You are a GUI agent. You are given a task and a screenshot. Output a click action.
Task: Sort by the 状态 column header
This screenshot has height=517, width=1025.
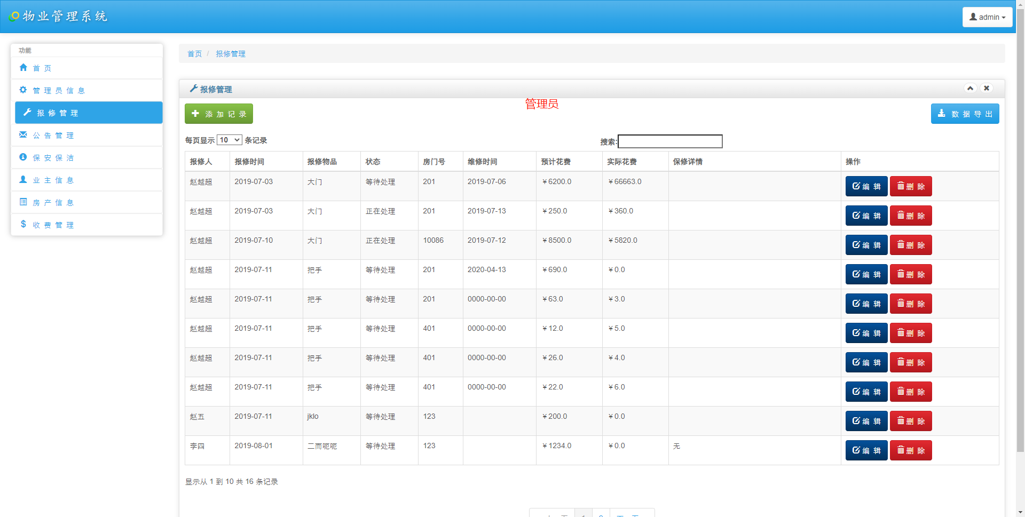coord(390,162)
